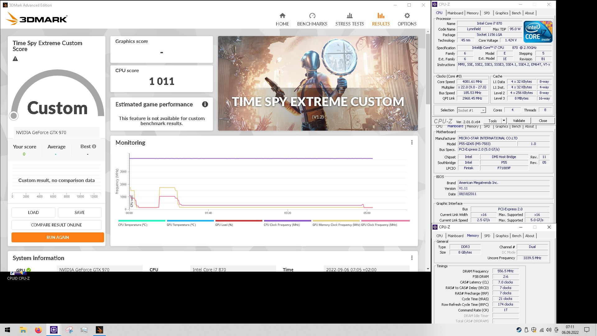Click the LOAD button

[x=33, y=212]
